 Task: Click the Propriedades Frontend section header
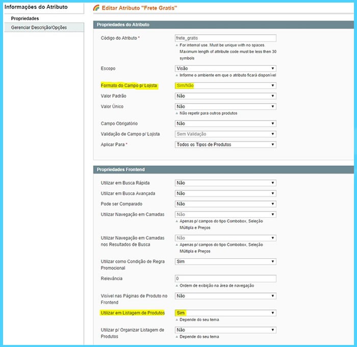223,169
